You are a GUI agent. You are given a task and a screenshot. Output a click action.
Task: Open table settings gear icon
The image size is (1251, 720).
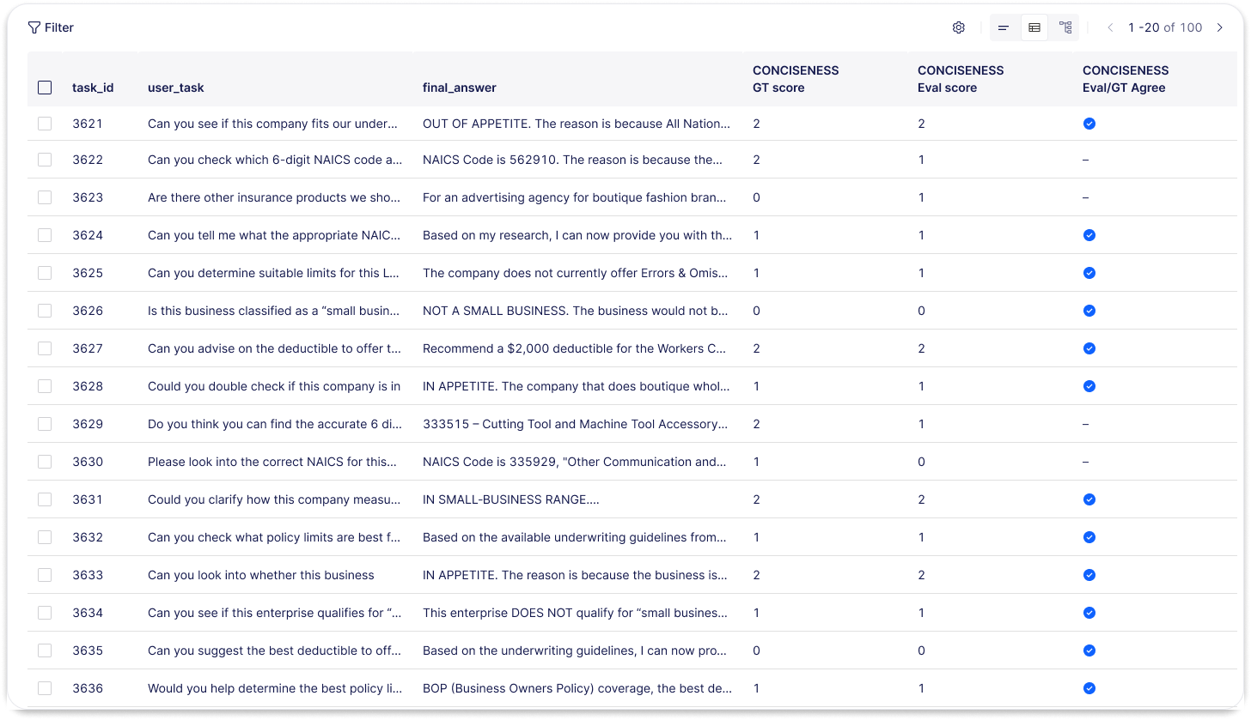(x=959, y=27)
